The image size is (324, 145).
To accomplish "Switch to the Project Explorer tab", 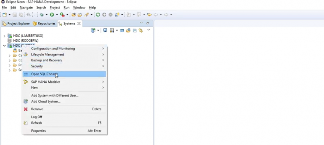I will 16,24.
